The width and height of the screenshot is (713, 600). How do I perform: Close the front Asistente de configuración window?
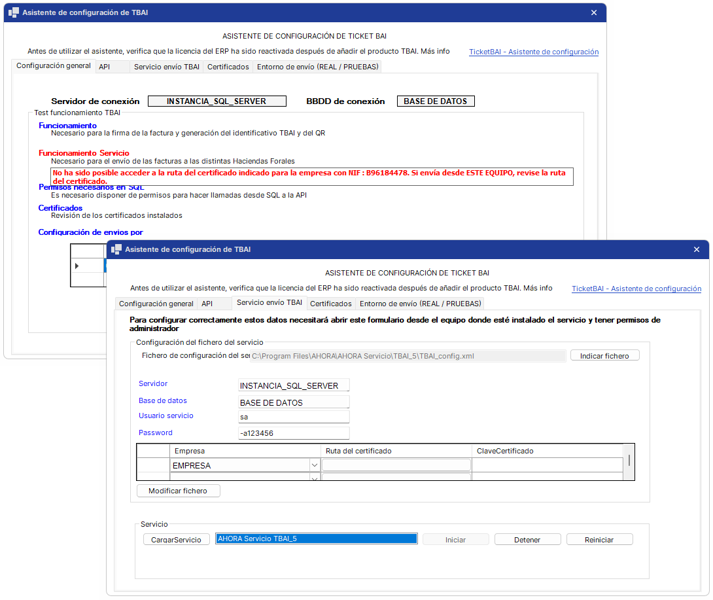click(x=697, y=249)
